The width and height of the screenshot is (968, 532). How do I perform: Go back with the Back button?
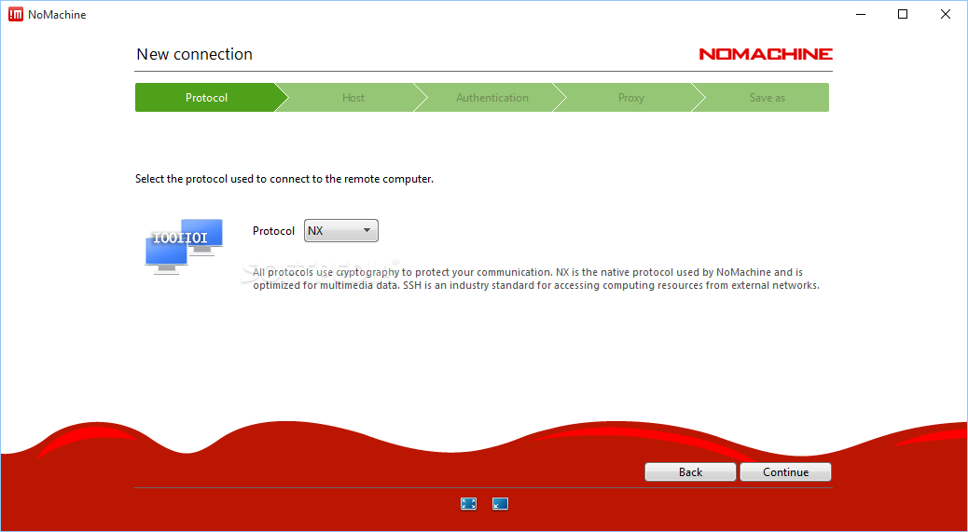coord(690,471)
